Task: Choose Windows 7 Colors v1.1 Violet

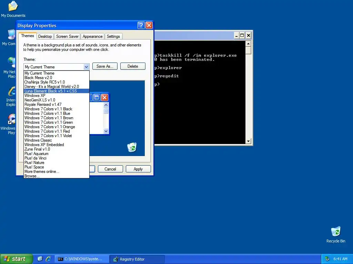Action: click(57, 136)
